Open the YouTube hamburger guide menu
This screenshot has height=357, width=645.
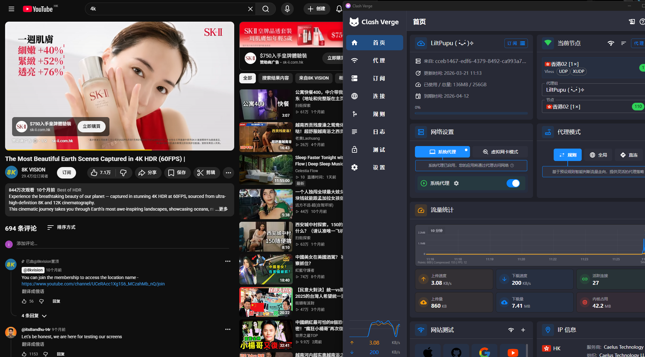coord(11,9)
